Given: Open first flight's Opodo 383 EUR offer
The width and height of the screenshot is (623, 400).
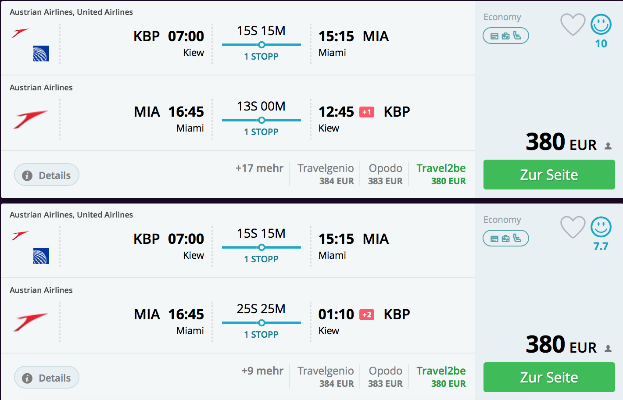Looking at the screenshot, I should pos(385,174).
